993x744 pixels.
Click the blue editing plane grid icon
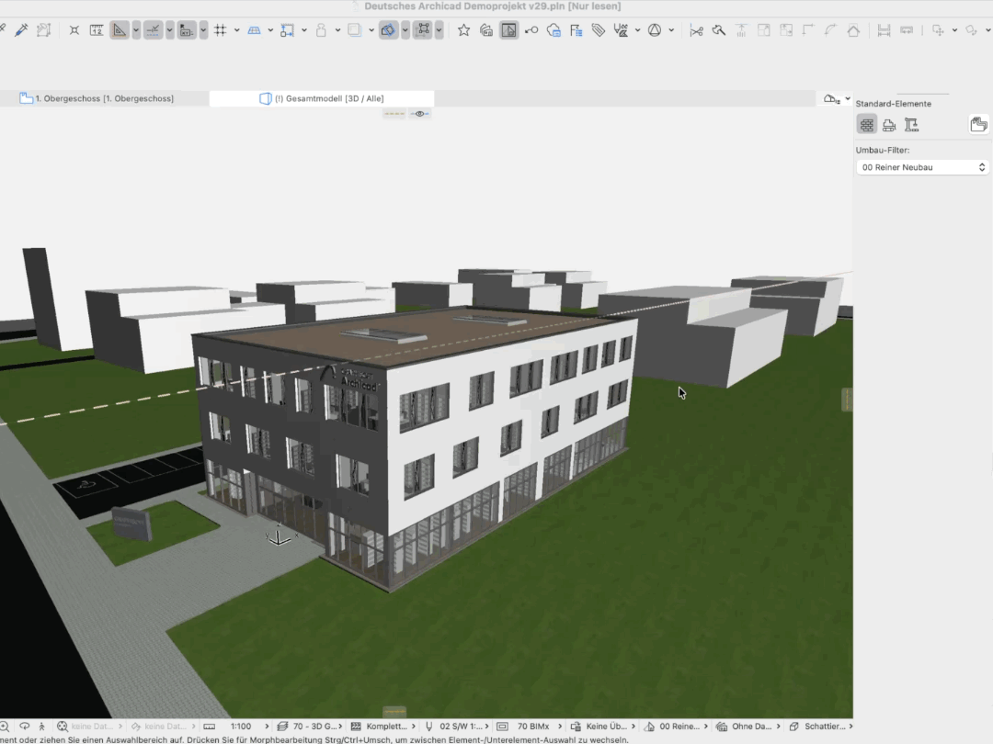point(254,29)
